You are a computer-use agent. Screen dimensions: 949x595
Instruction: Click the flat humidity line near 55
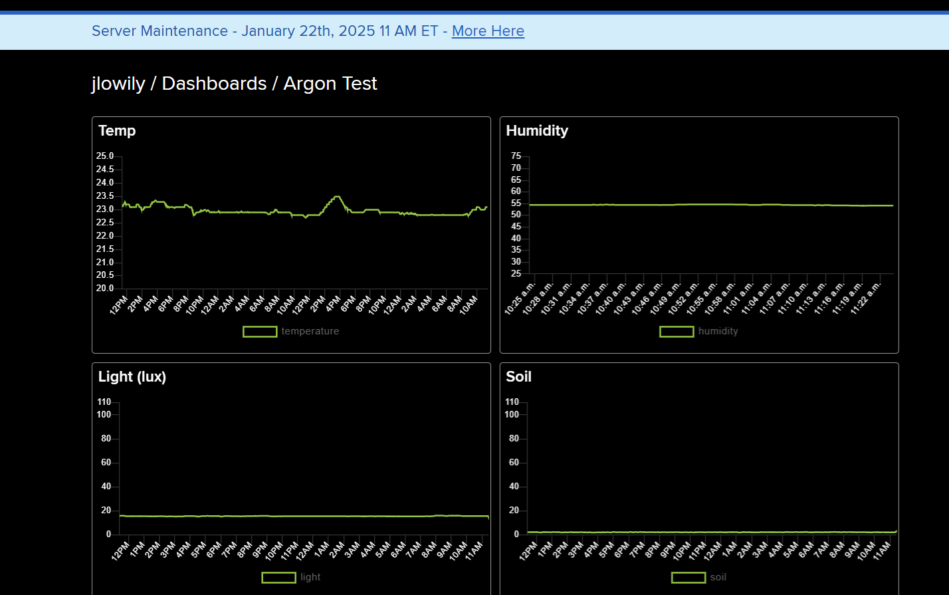[711, 205]
